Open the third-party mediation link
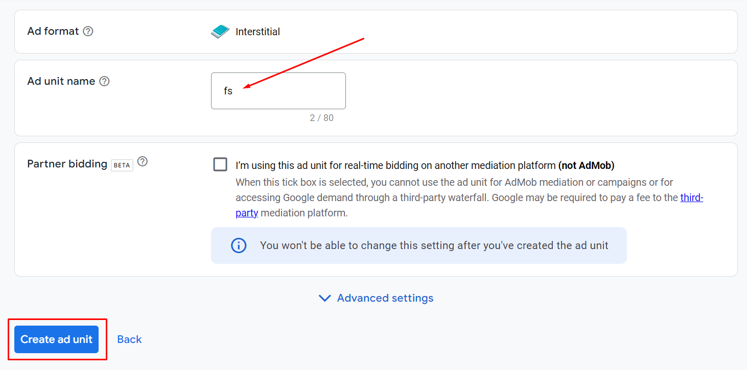Screen dimensions: 747x370 coord(691,198)
